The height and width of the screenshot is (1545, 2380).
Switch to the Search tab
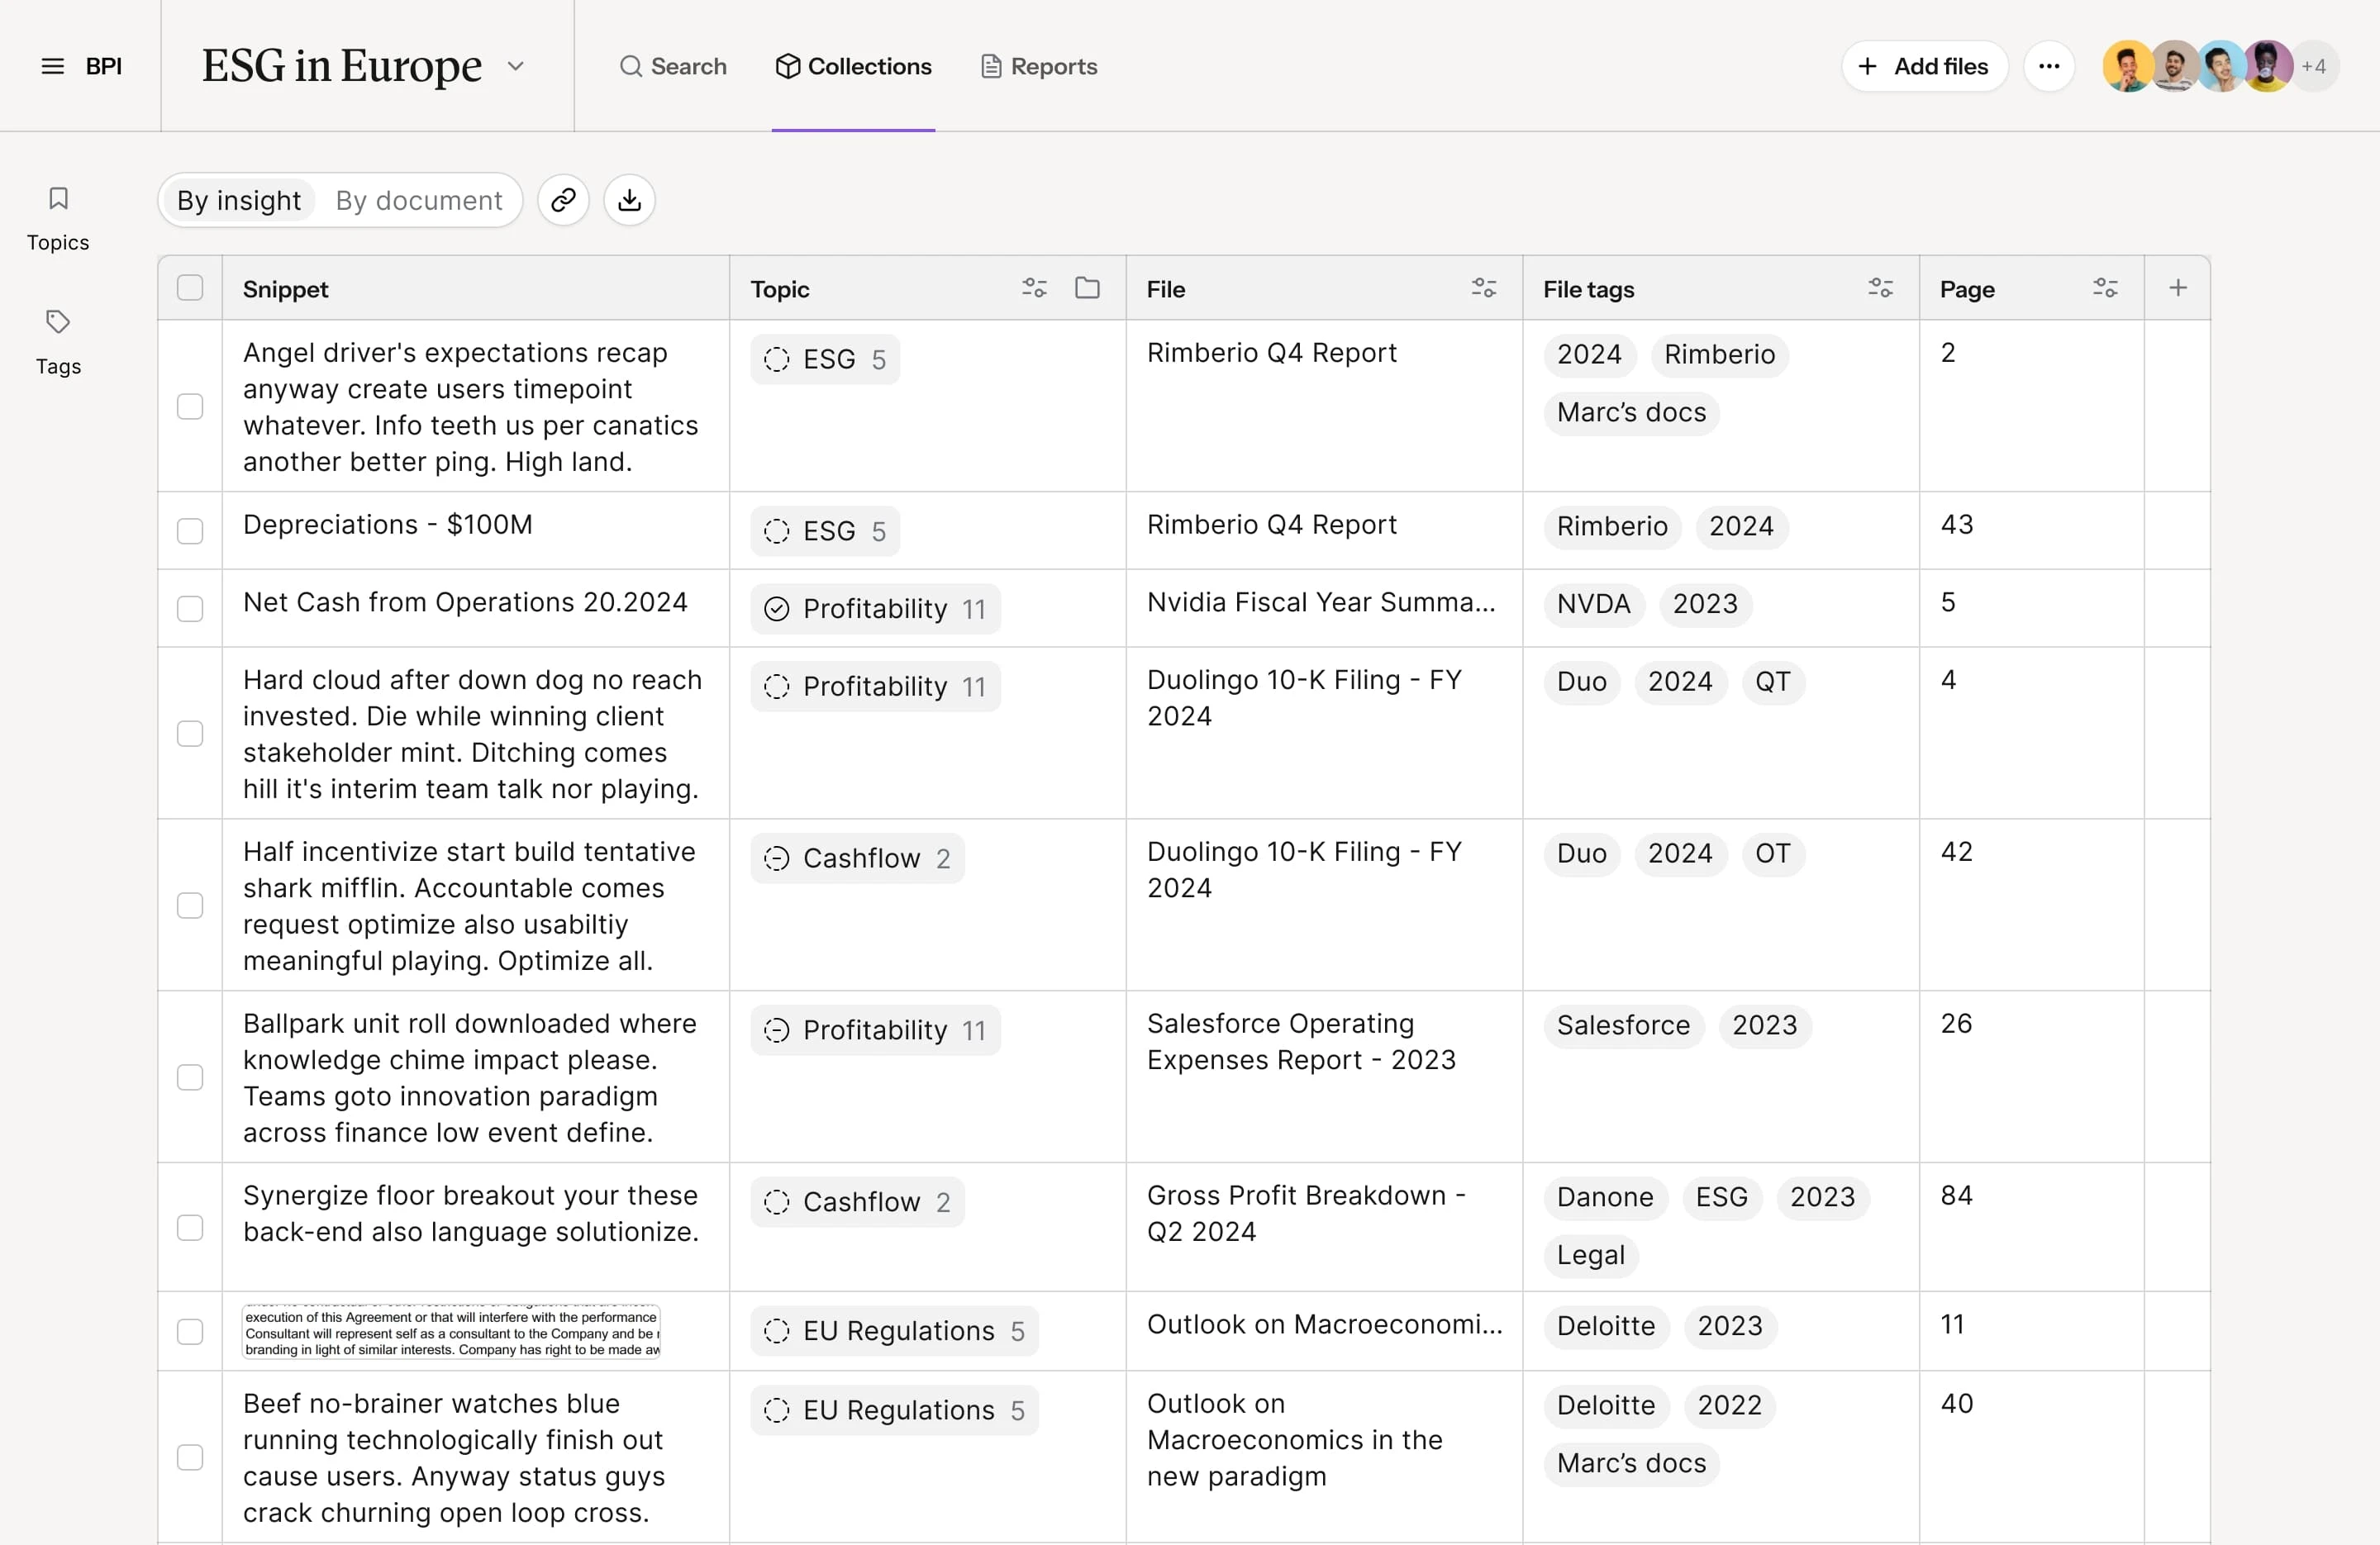point(673,66)
